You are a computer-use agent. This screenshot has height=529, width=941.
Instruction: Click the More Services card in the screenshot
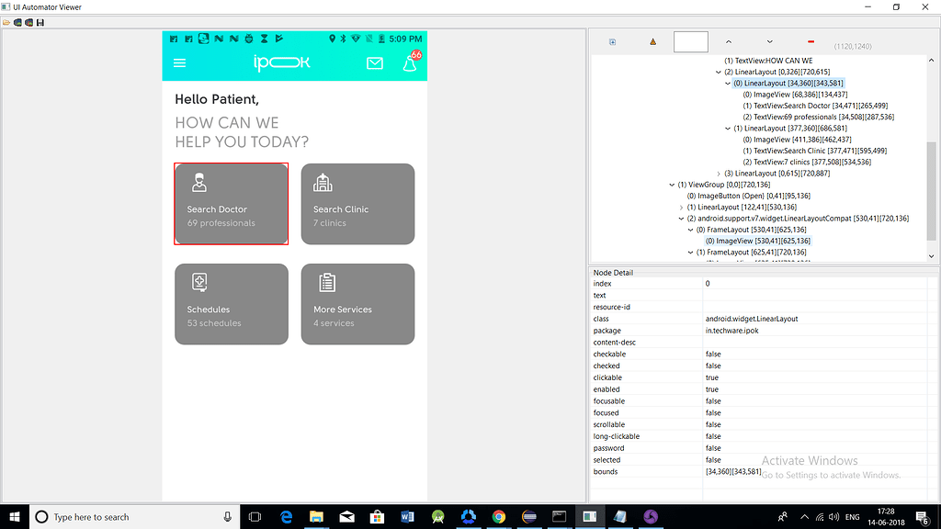(357, 304)
